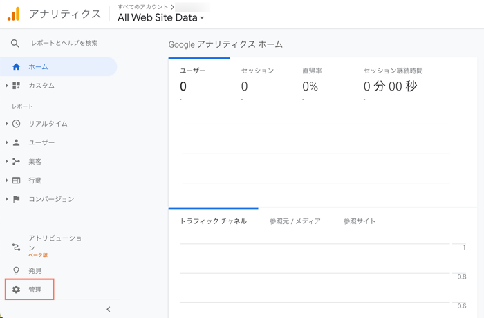This screenshot has width=484, height=318.
Task: Open コンバージョン reports label
Action: pos(52,199)
